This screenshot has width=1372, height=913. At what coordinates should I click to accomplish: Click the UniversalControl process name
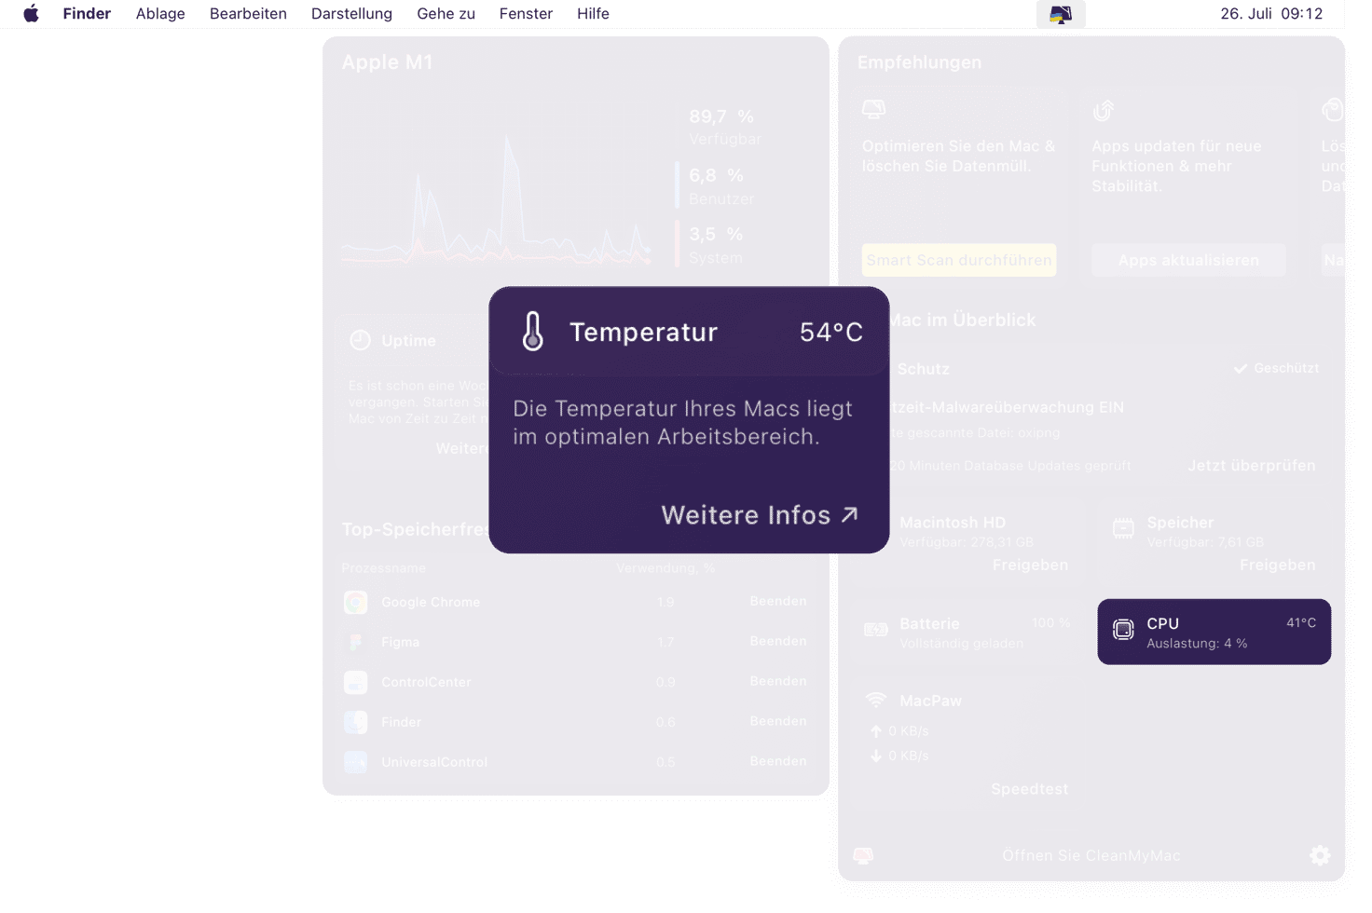(x=434, y=762)
